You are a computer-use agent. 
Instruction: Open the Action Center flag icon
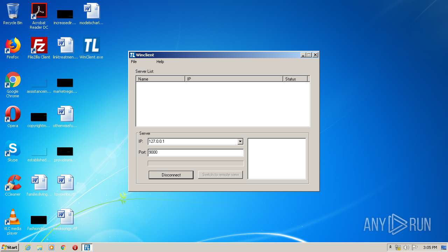point(415,247)
